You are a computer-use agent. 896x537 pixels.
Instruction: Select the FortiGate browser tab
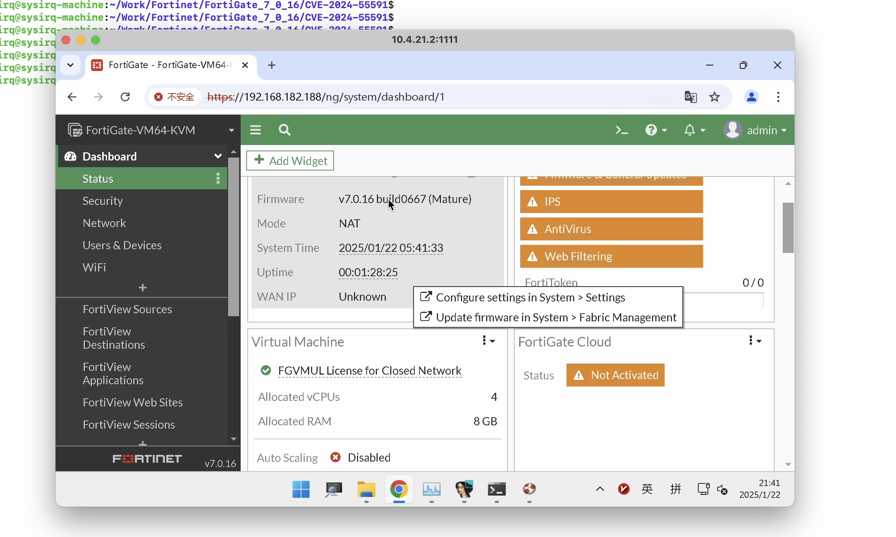tap(170, 65)
